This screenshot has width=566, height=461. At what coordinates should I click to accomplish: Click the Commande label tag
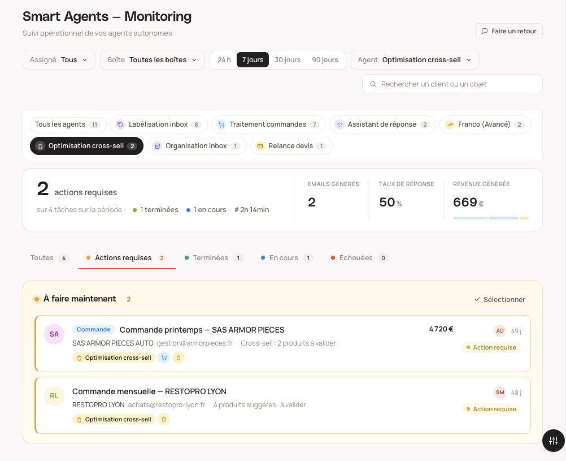94,329
